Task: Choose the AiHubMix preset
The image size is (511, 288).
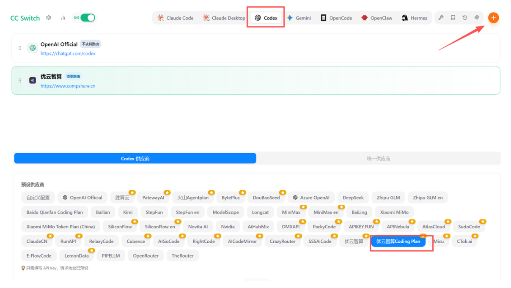Action: tap(258, 227)
